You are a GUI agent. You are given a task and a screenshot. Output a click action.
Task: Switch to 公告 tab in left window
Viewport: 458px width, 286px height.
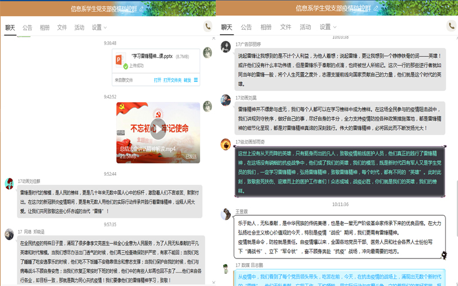pyautogui.click(x=27, y=27)
